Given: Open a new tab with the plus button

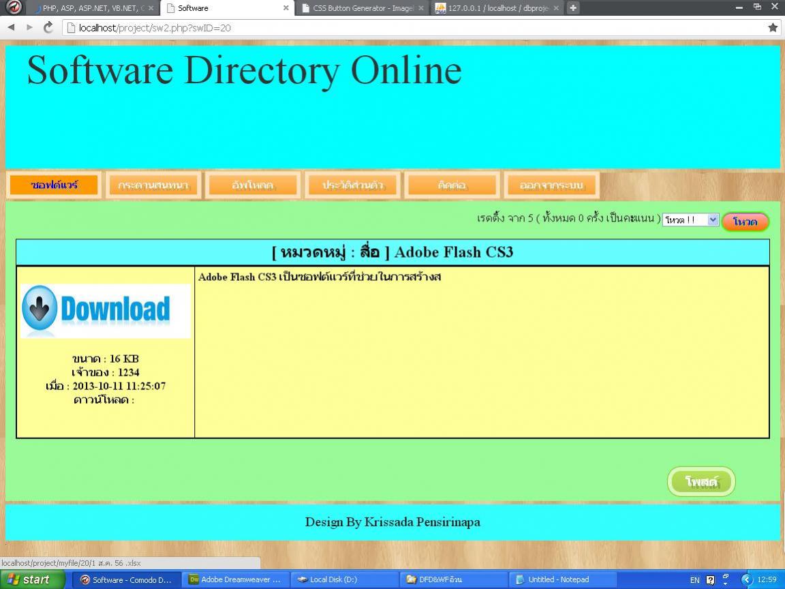Looking at the screenshot, I should [x=573, y=8].
